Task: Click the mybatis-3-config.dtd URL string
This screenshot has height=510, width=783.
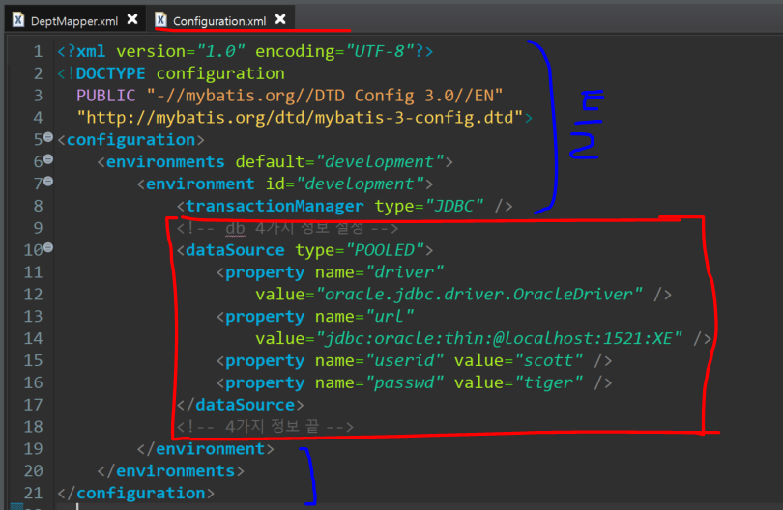Action: [x=300, y=118]
